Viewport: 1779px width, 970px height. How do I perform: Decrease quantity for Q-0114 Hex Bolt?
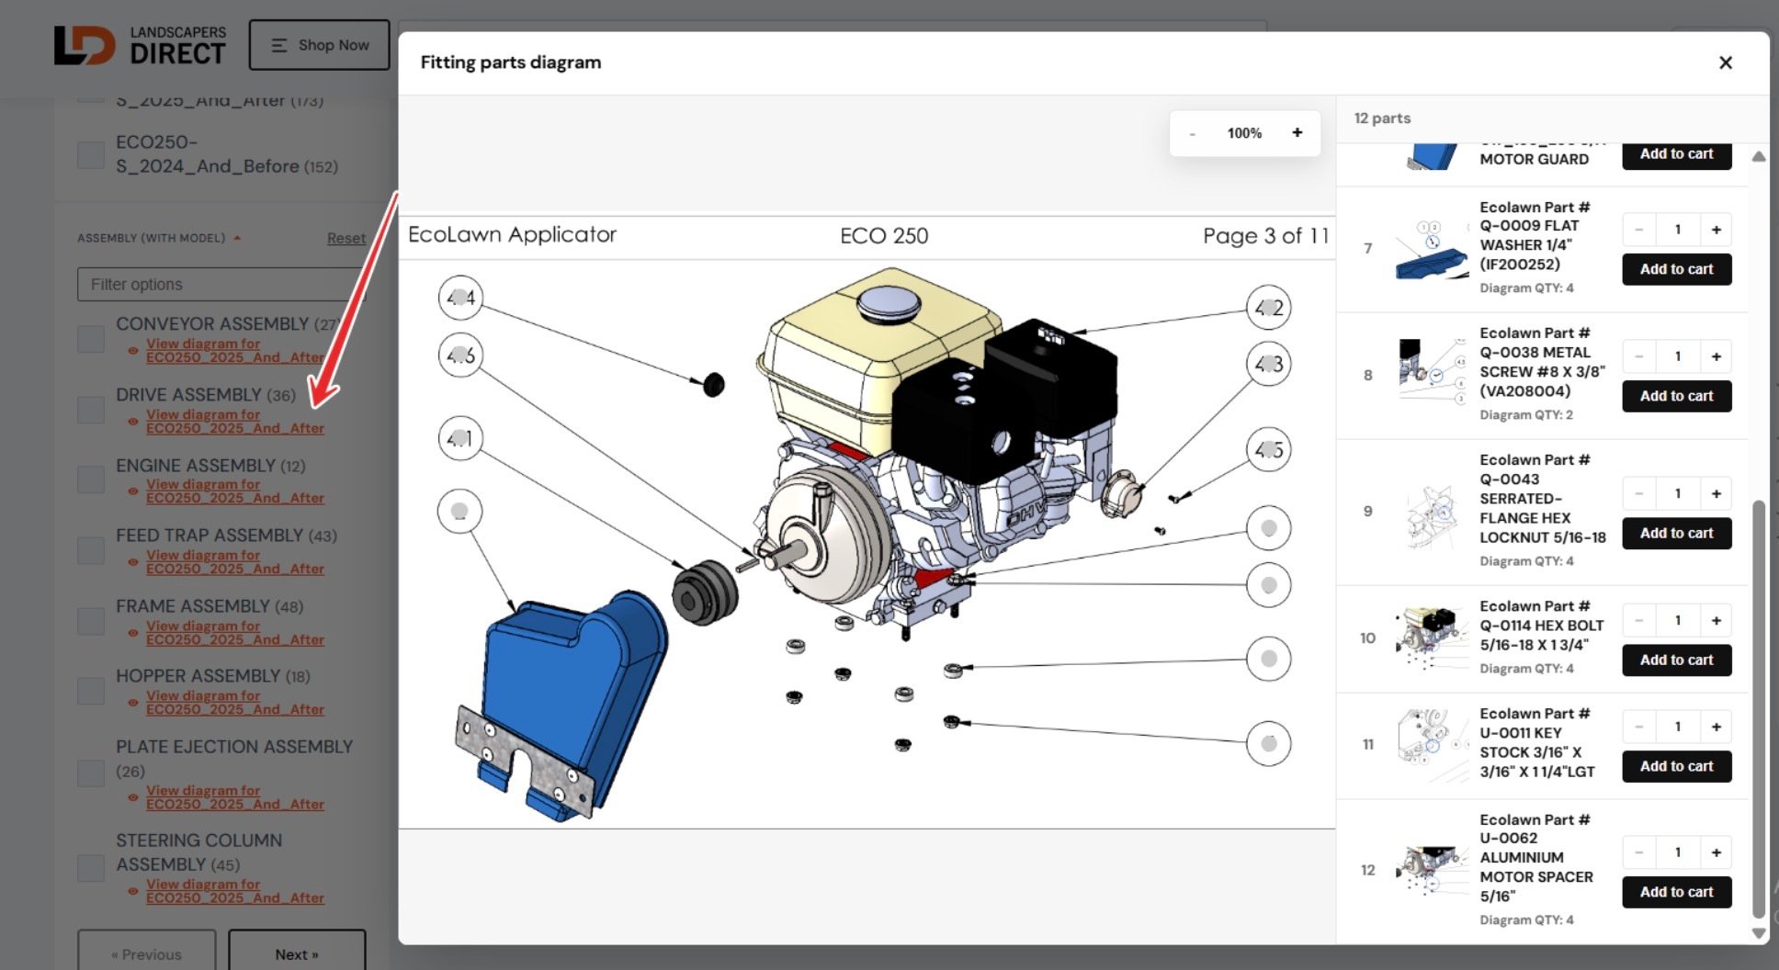tap(1638, 621)
